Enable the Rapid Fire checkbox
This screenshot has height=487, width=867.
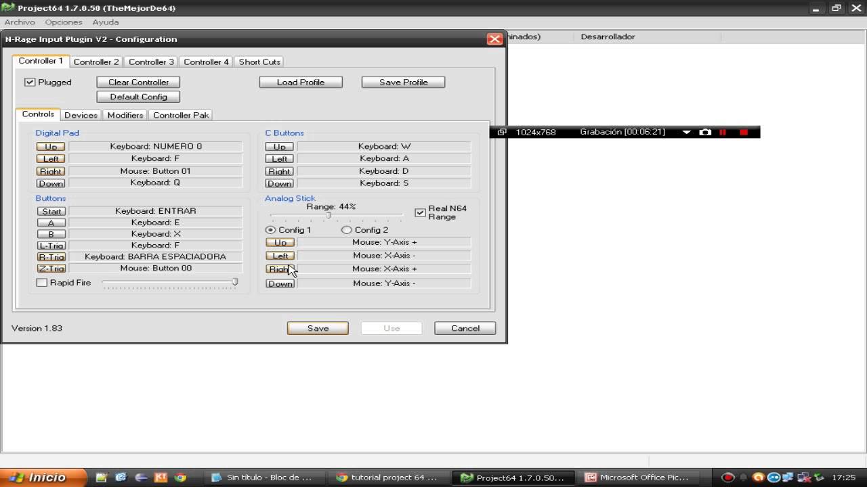pos(41,282)
